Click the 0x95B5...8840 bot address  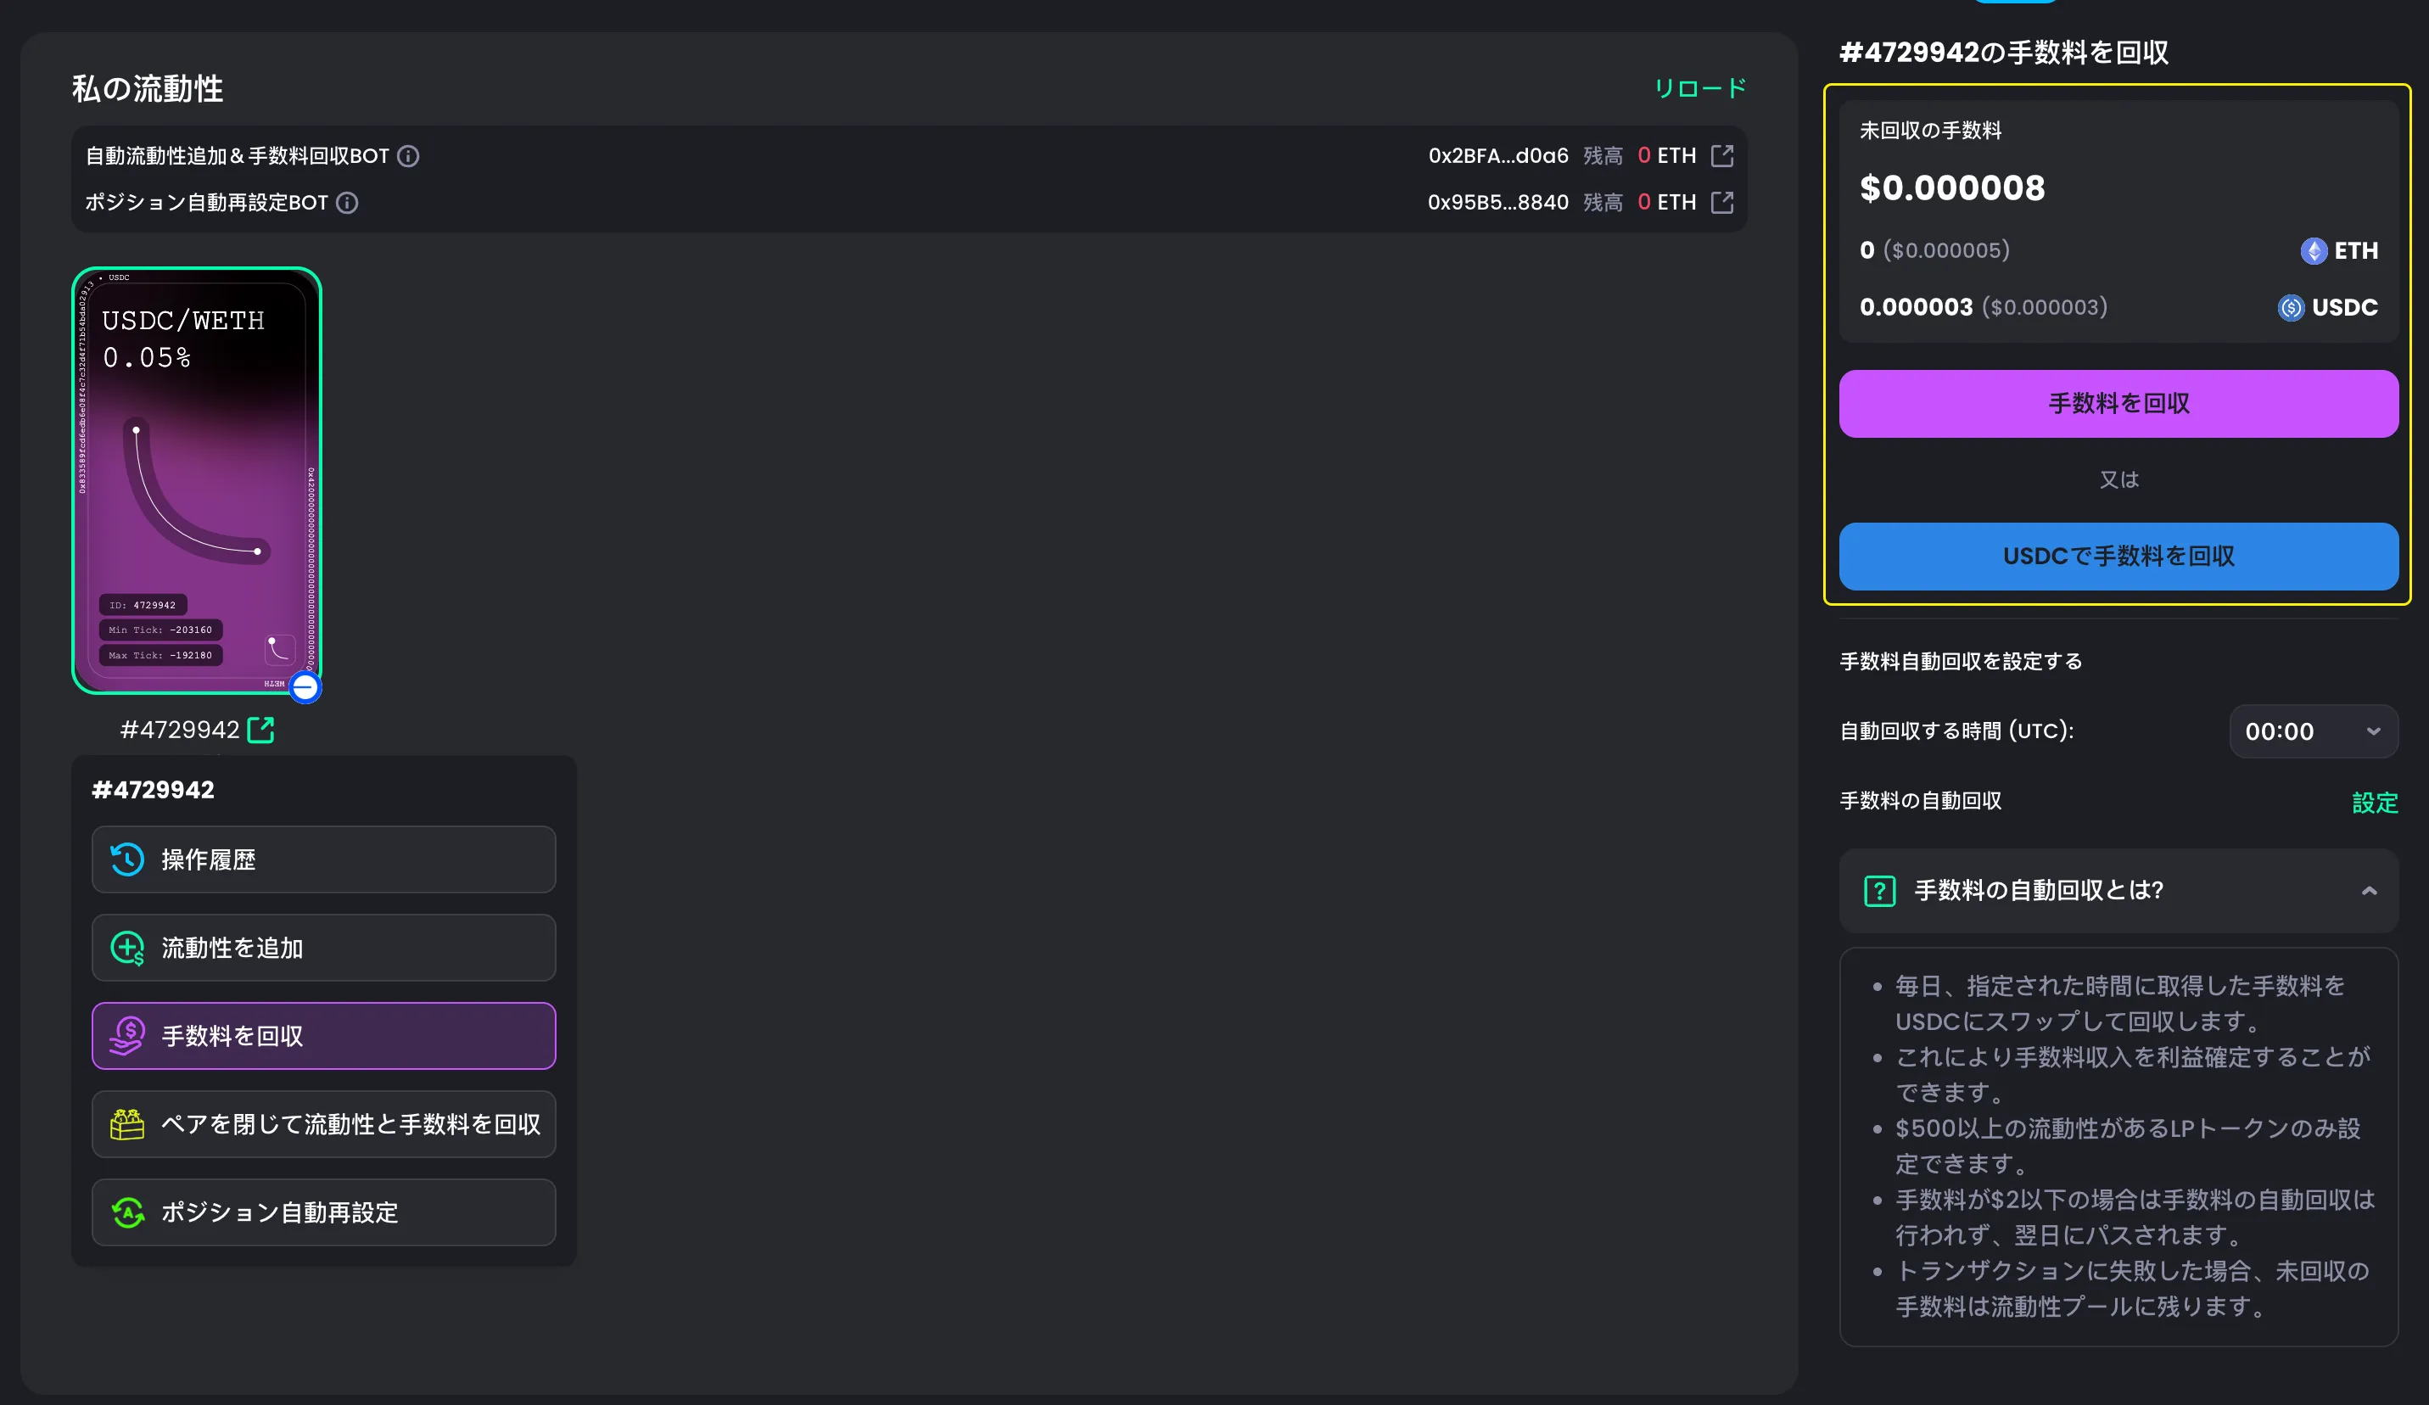tap(1498, 203)
